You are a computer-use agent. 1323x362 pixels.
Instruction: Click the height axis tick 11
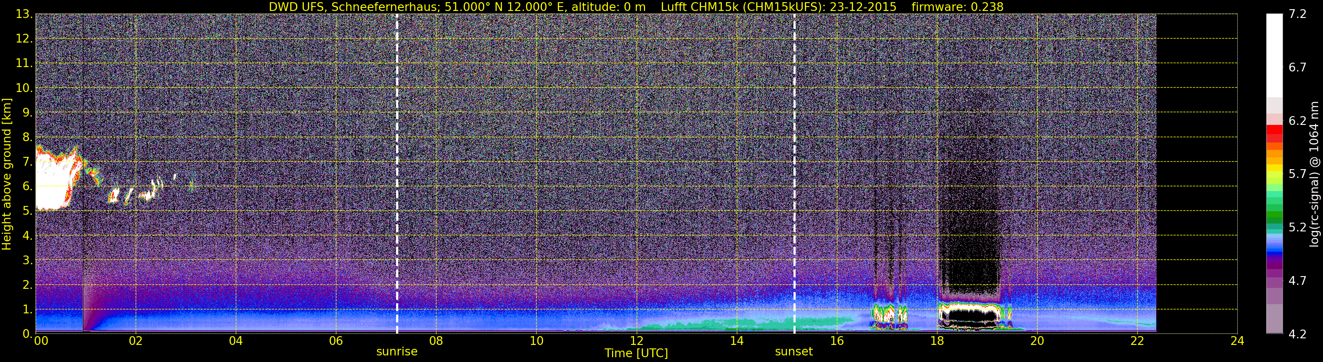tap(24, 64)
